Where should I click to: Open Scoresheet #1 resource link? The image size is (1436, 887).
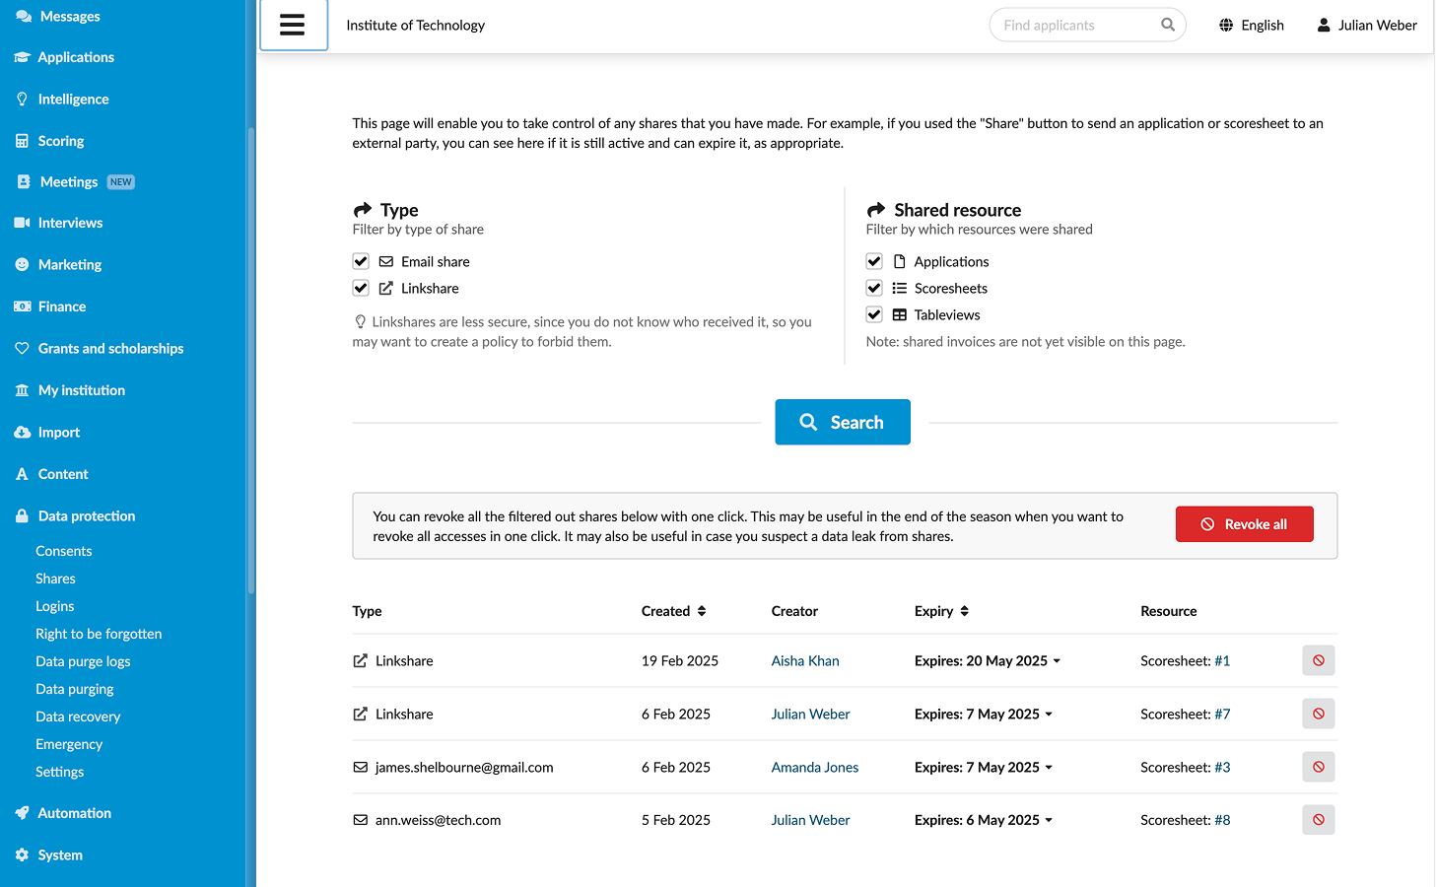tap(1222, 660)
